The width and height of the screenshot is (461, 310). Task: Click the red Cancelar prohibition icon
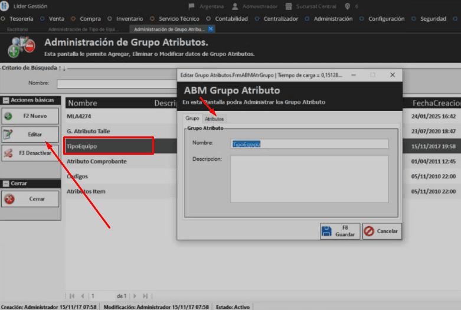pos(369,231)
